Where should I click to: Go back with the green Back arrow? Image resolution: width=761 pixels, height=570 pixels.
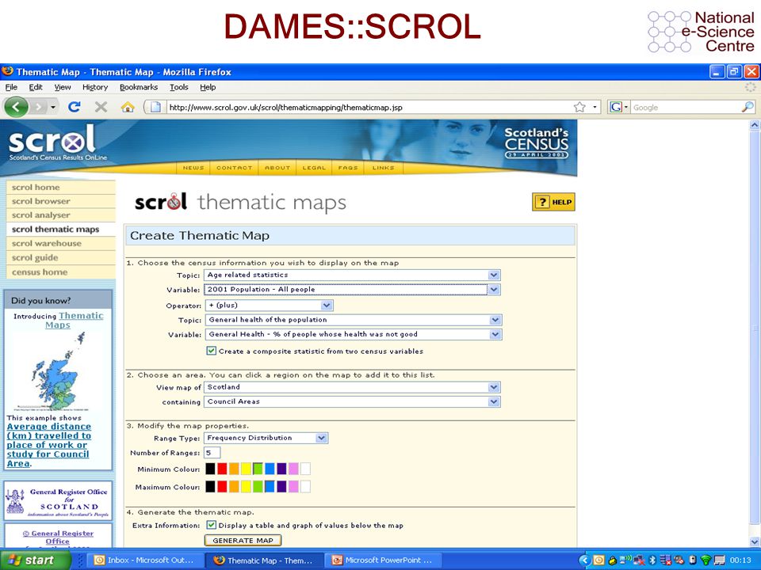16,107
